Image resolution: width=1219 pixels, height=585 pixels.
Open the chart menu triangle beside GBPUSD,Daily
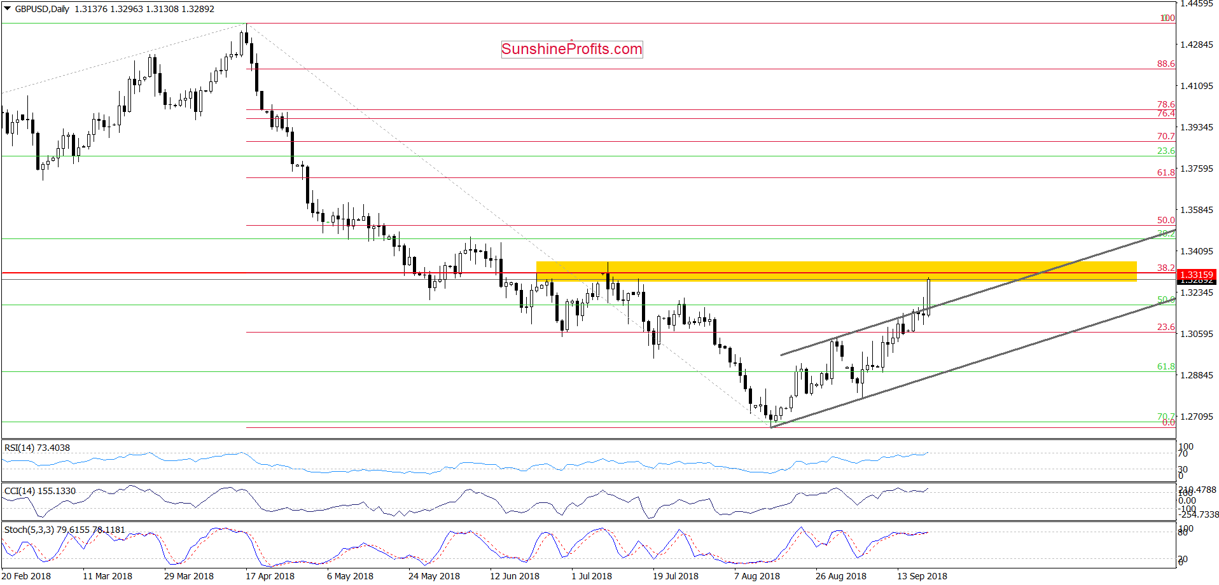pos(7,9)
